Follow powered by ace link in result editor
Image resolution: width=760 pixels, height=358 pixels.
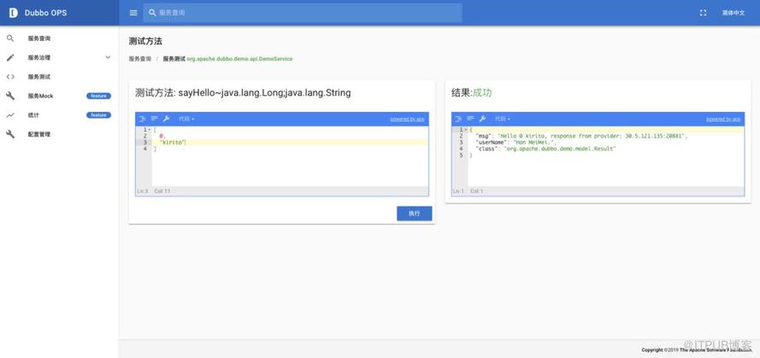pos(723,119)
